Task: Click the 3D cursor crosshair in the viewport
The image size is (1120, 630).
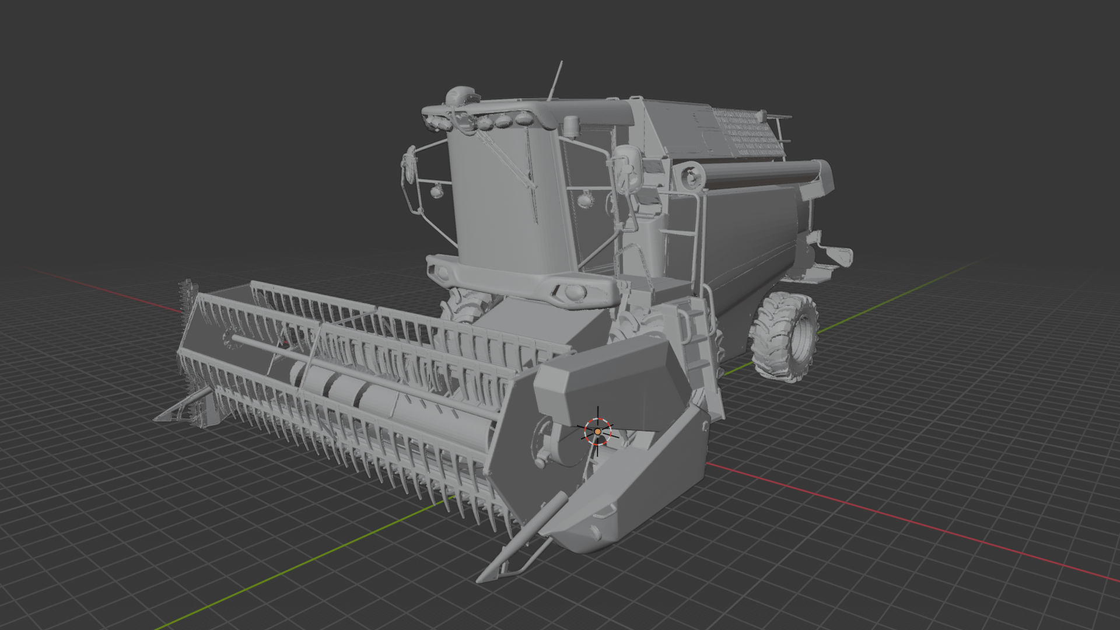Action: point(597,431)
